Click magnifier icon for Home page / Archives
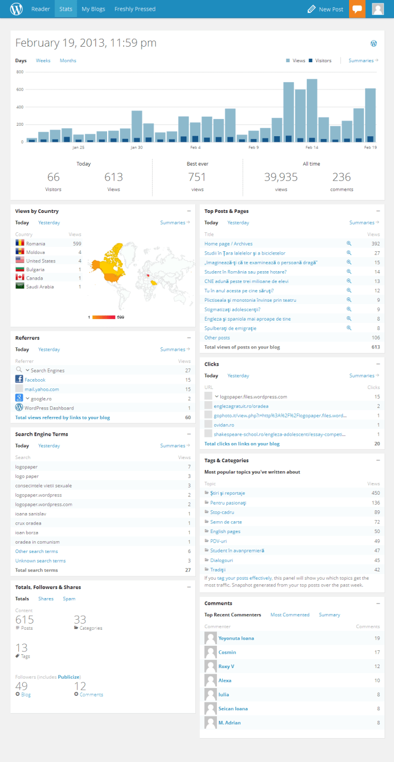Screen dimensions: 394x762 click(349, 243)
